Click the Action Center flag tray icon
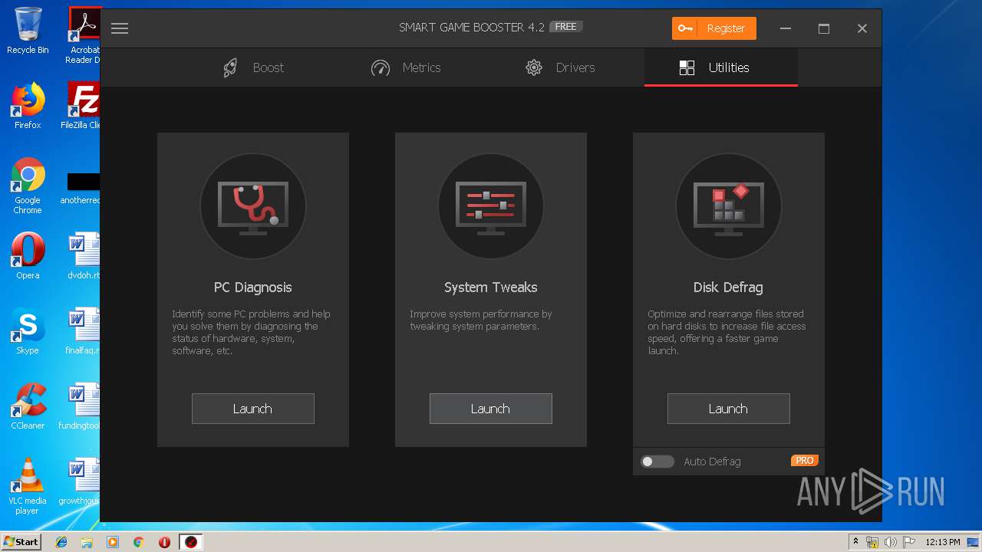 908,542
